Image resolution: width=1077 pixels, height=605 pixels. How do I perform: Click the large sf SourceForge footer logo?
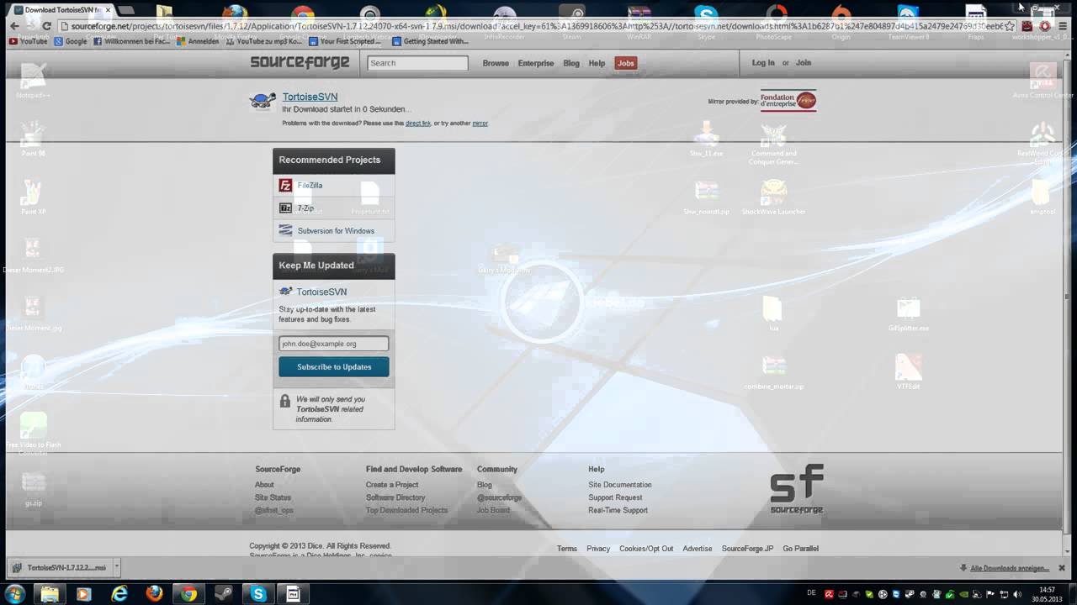point(797,489)
